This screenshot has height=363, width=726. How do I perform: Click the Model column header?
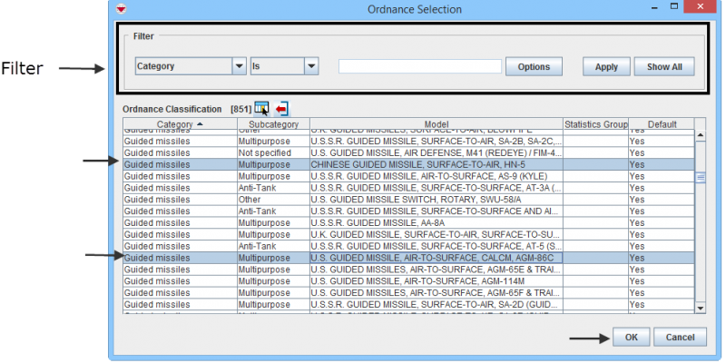436,124
